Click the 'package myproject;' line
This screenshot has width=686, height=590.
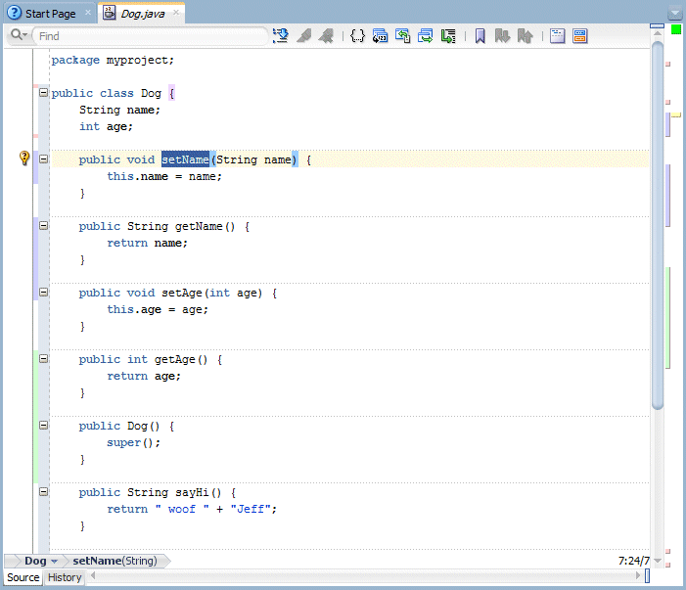[113, 60]
